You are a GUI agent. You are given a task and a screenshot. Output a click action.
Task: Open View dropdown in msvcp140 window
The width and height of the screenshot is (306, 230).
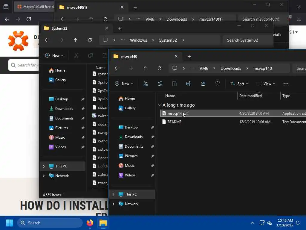266,84
